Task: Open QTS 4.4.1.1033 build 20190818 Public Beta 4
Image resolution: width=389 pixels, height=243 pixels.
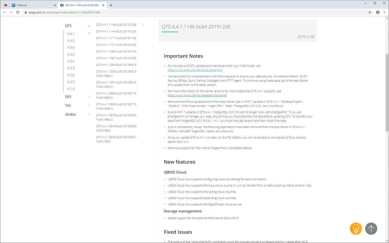Action: click(116, 73)
